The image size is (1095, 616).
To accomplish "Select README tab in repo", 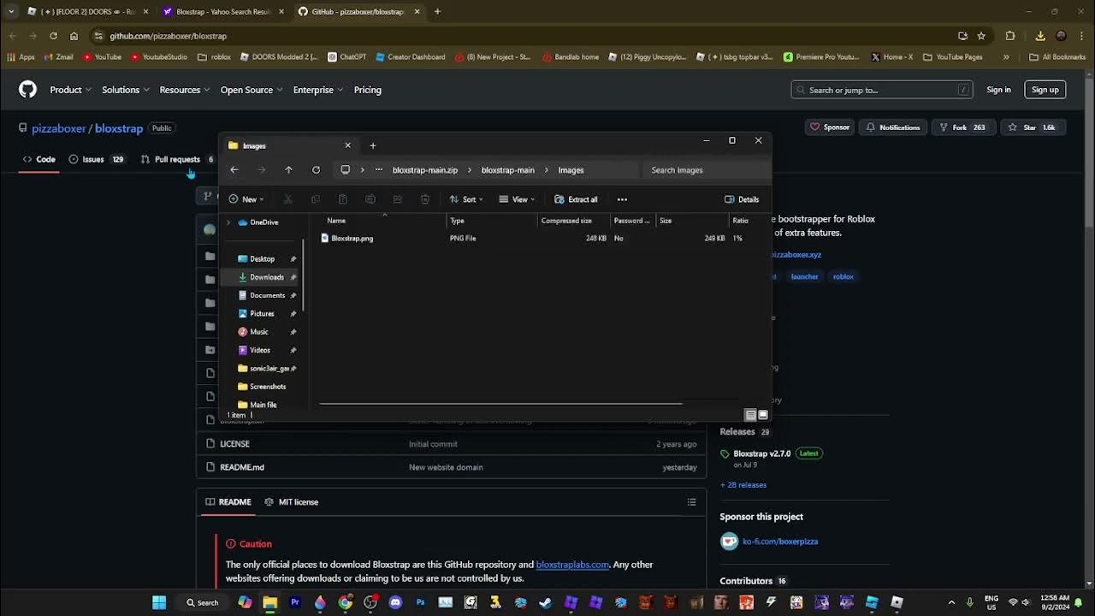I will click(x=228, y=502).
